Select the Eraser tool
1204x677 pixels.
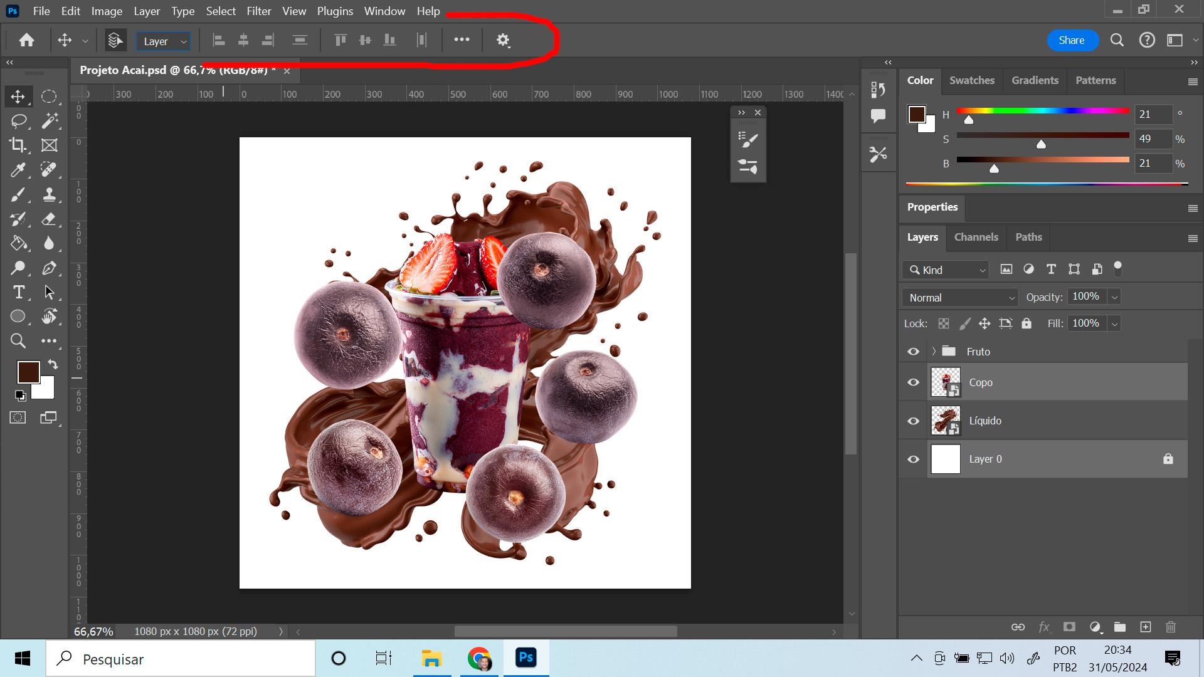click(49, 219)
